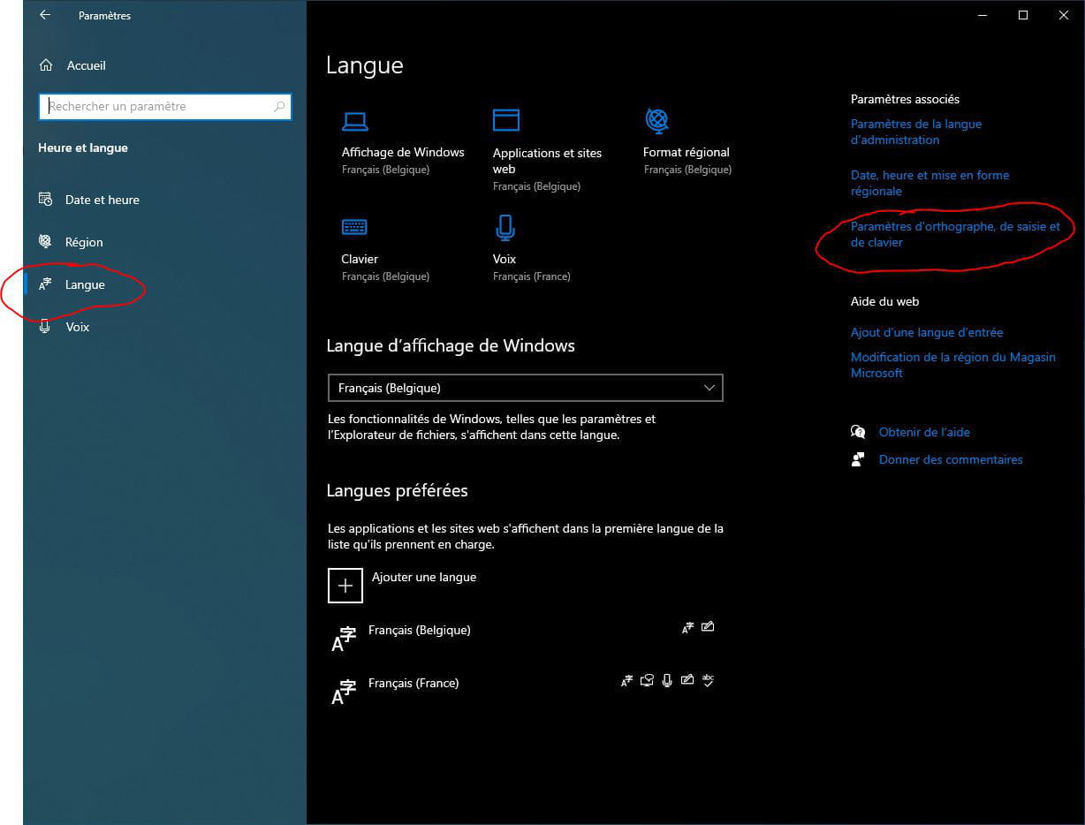
Task: Click speech microphone feature icon on Français (France)
Action: point(667,679)
